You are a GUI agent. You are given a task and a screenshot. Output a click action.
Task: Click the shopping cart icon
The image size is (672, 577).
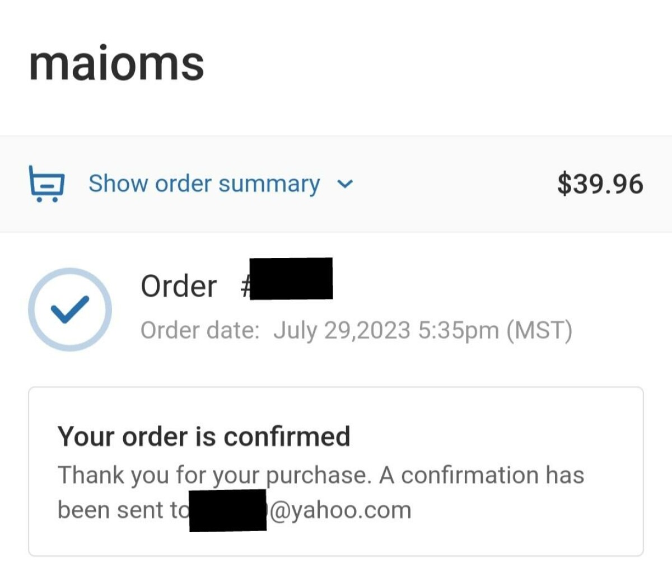pos(46,183)
